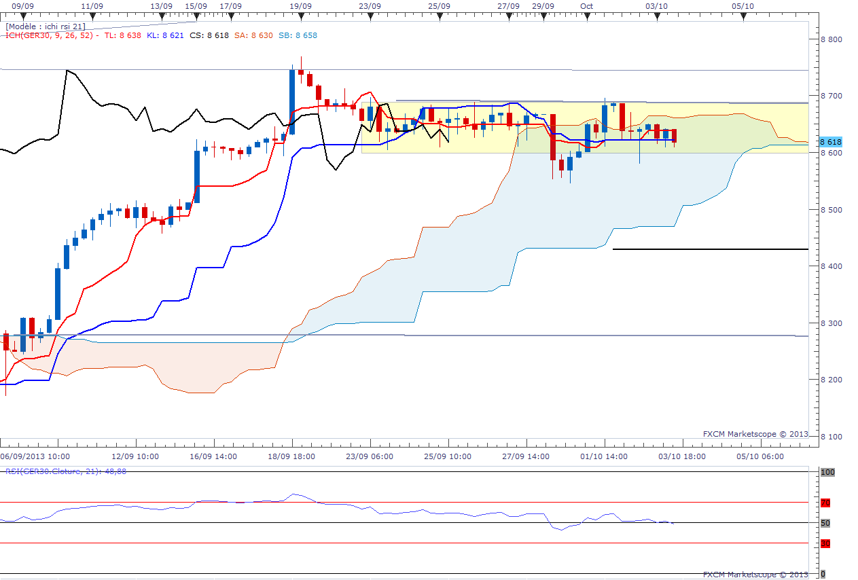The height and width of the screenshot is (580, 858).
Task: Click the 13/09 date marker at top
Action: tap(161, 6)
